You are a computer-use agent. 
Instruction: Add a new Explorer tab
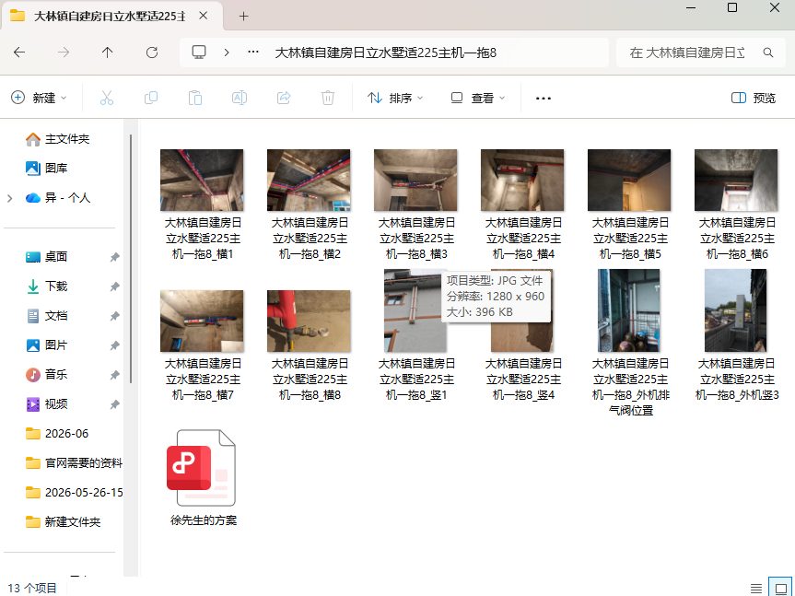(244, 17)
